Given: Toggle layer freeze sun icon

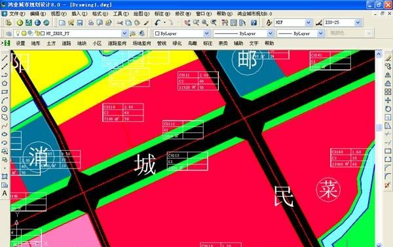Looking at the screenshot, I should (x=24, y=33).
